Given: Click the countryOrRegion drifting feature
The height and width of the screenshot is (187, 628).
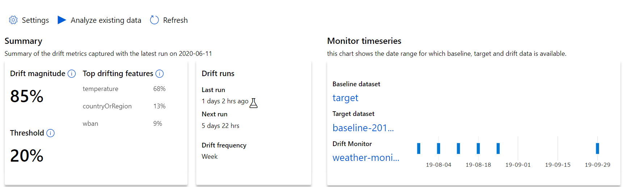Looking at the screenshot, I should tap(107, 106).
